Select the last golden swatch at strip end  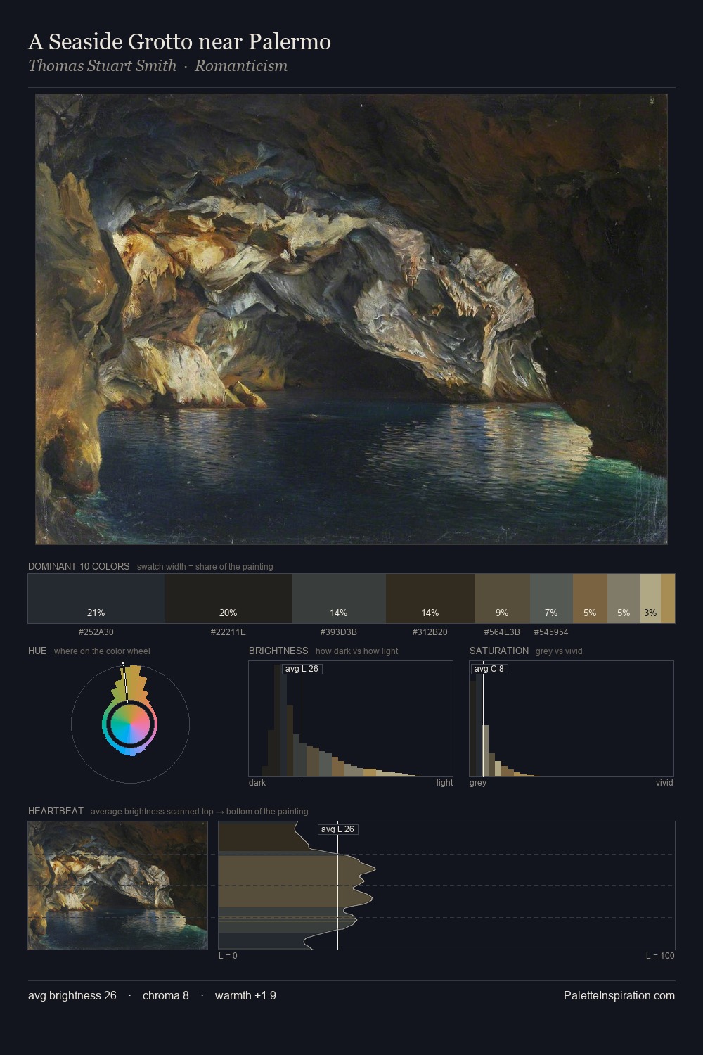pos(668,599)
